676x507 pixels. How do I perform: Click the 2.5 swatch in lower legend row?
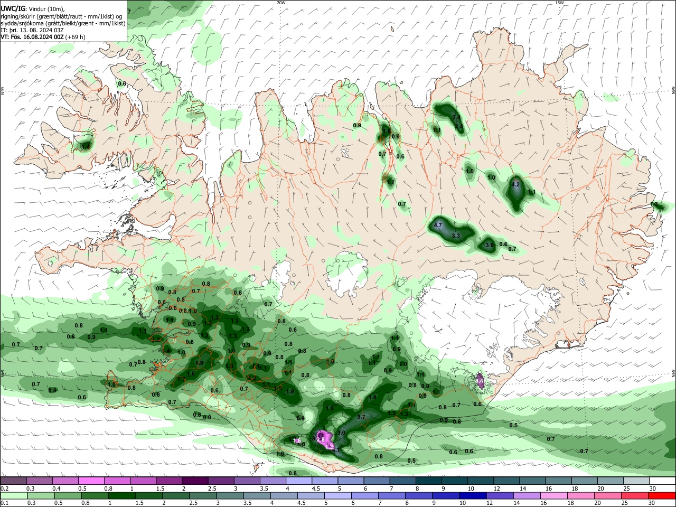click(x=202, y=495)
